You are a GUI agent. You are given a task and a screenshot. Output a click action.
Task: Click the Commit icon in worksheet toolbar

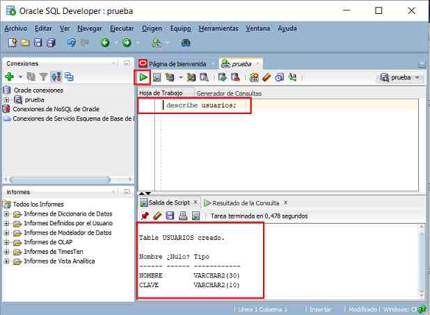click(x=223, y=78)
